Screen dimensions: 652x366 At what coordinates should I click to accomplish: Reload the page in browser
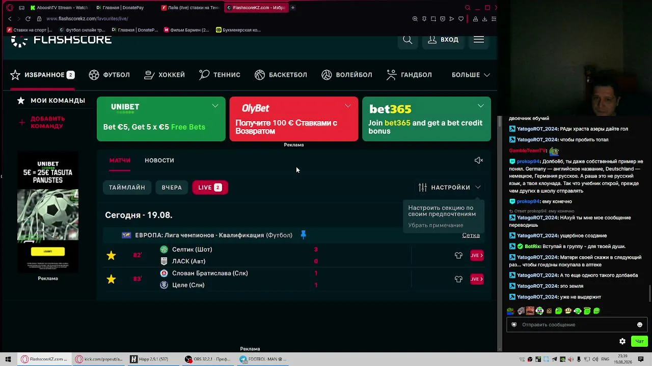(28, 19)
